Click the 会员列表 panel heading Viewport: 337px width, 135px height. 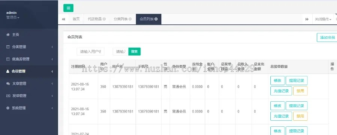pos(75,37)
